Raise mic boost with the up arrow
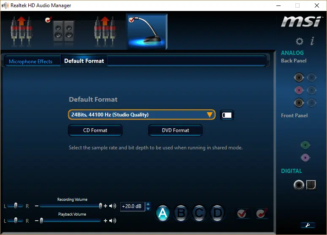The image size is (327, 235). click(x=148, y=204)
